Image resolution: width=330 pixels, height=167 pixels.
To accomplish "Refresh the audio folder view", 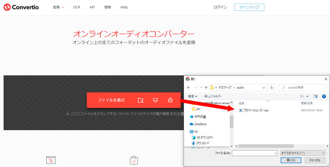I will (x=271, y=88).
